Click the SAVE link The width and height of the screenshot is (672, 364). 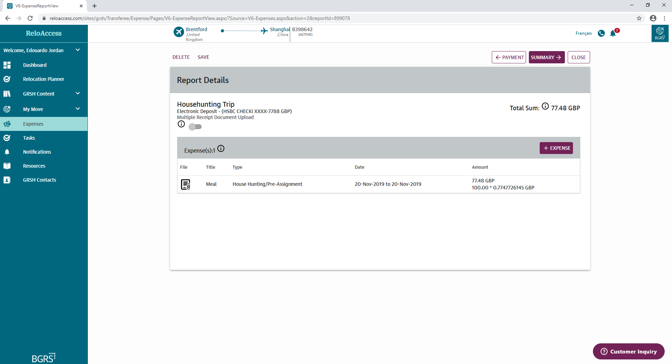point(203,57)
